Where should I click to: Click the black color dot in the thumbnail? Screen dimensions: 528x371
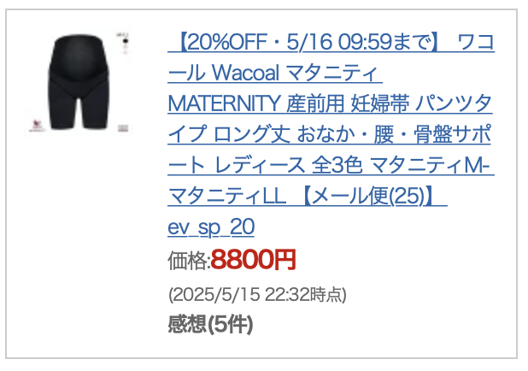pos(126,41)
